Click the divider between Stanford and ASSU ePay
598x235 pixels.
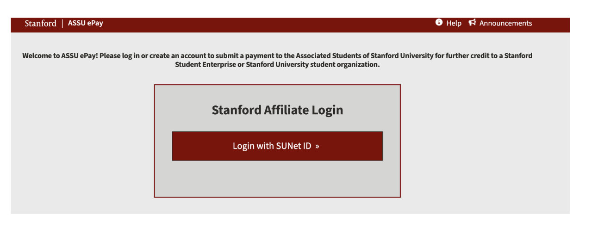click(x=62, y=23)
